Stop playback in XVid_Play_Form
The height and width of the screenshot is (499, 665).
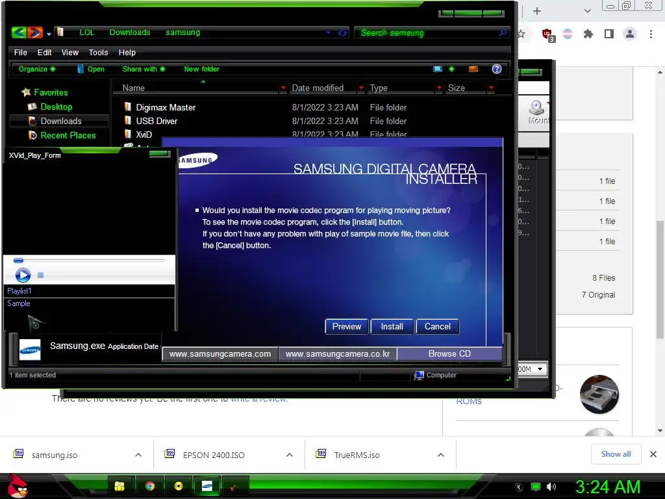pyautogui.click(x=41, y=275)
